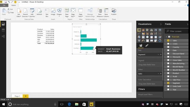Select the Page 1 tab
Image resolution: width=190 pixels, height=107 pixels.
pos(17,96)
